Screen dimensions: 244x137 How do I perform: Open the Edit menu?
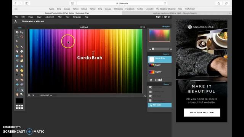[x=23, y=17]
